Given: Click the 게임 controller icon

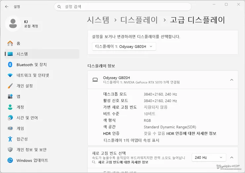Looking at the screenshot, I should [10, 128].
